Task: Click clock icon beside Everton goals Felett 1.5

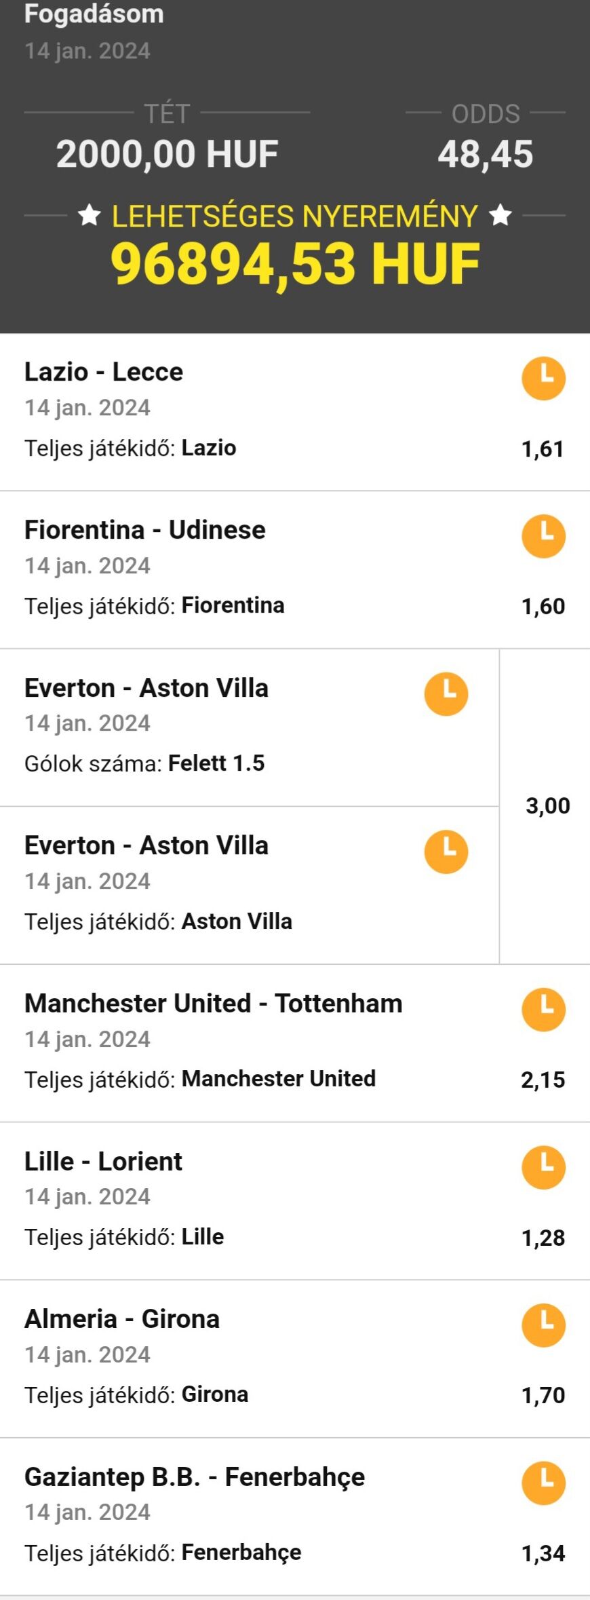Action: (446, 693)
